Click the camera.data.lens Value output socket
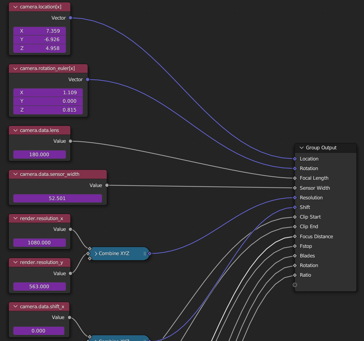The image size is (364, 341). (x=70, y=141)
